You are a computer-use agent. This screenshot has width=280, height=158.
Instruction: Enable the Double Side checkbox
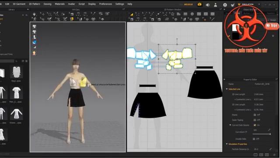pos(254,139)
